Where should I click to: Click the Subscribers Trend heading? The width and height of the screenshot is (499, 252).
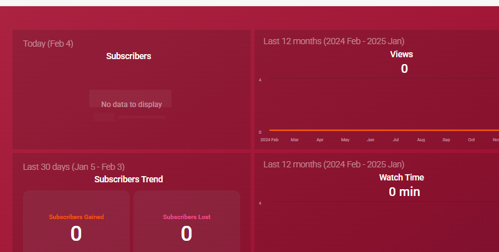(128, 179)
